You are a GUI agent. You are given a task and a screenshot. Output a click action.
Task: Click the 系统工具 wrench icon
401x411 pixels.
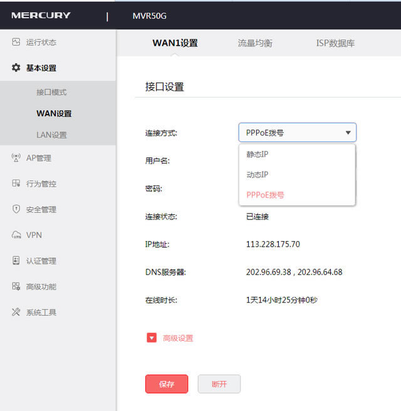[x=16, y=312]
